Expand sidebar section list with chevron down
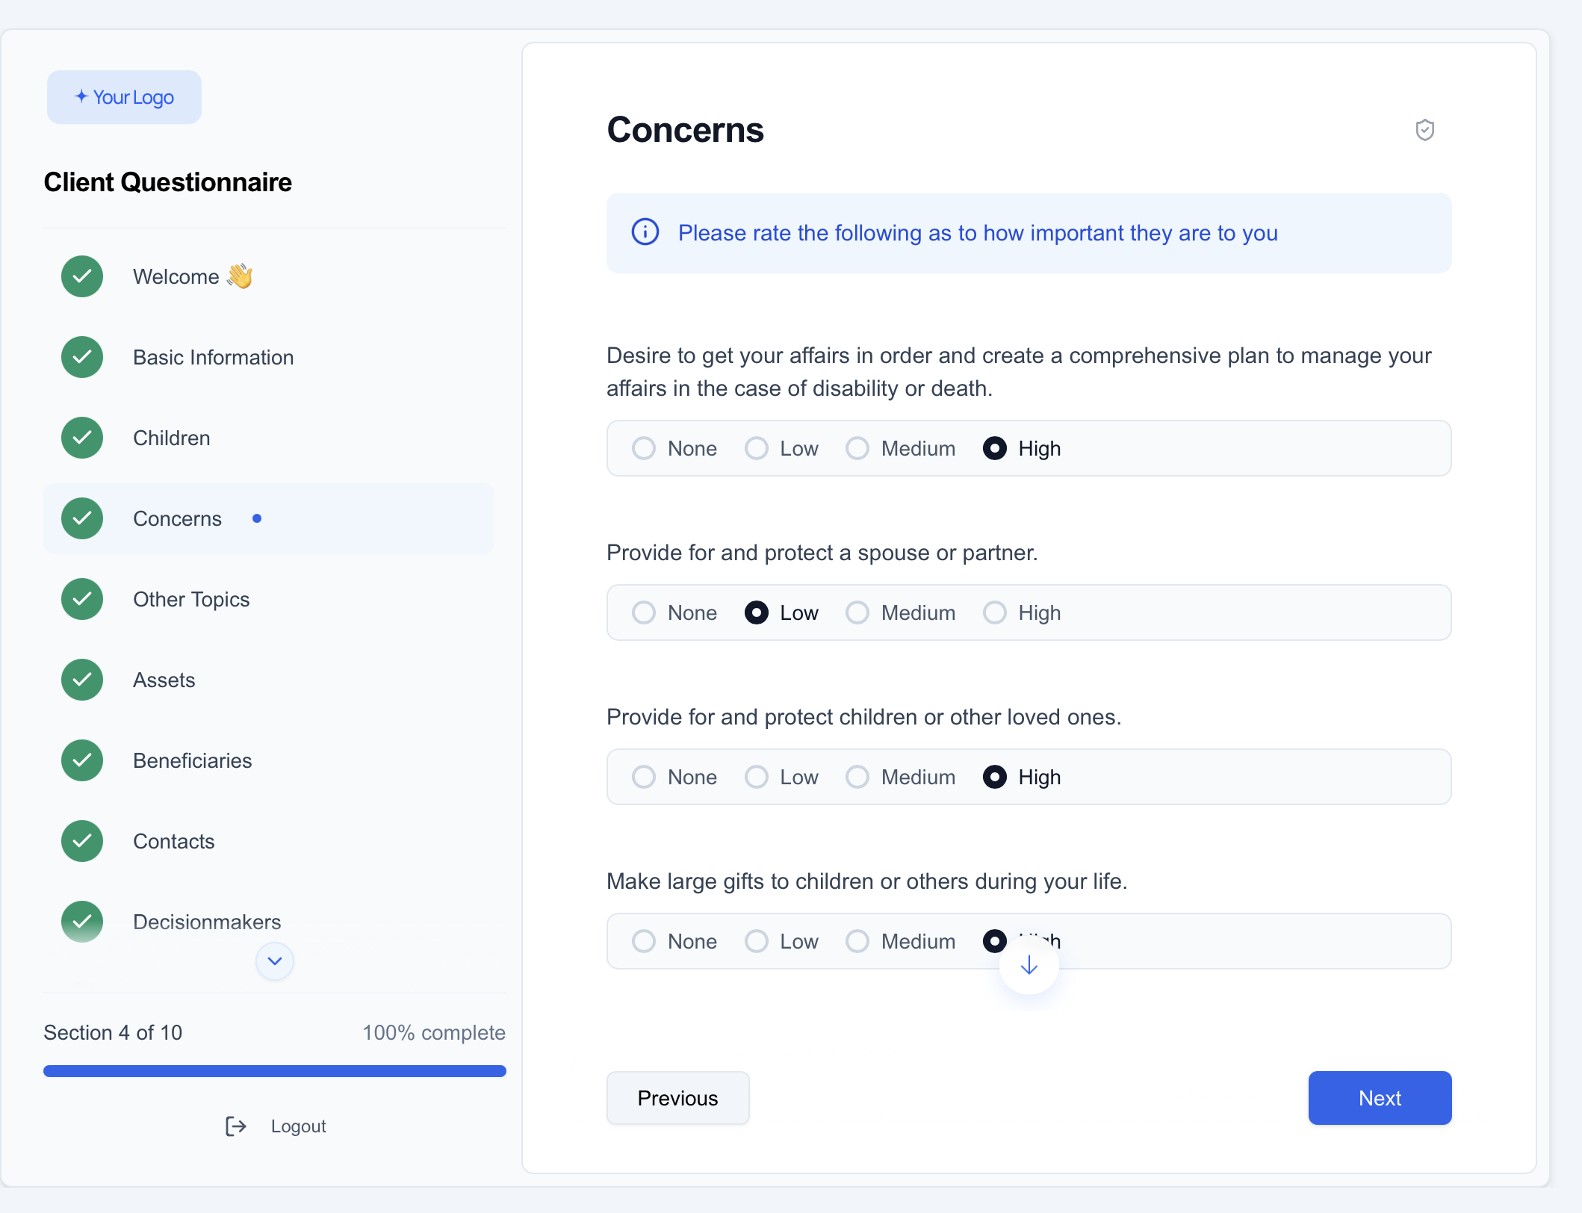The image size is (1582, 1213). pyautogui.click(x=275, y=961)
